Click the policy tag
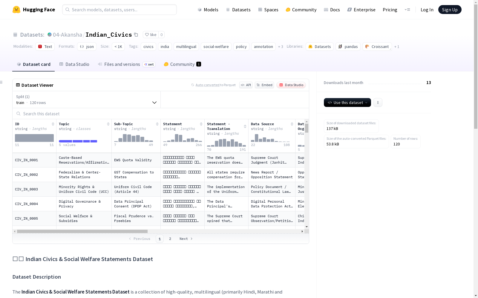478x298 pixels. click(241, 46)
